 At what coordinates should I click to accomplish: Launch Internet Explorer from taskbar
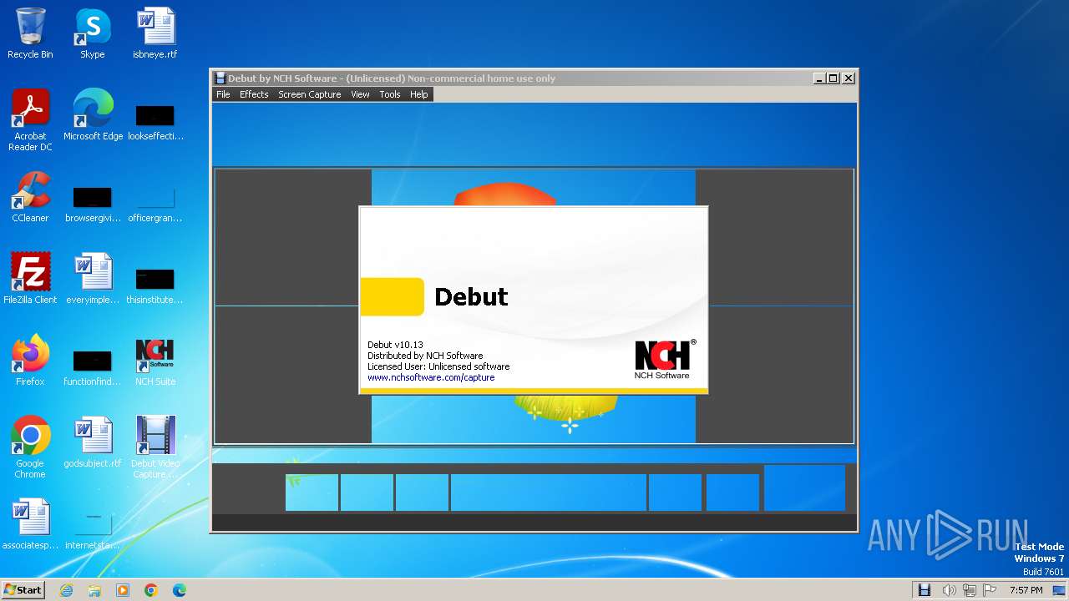point(67,590)
